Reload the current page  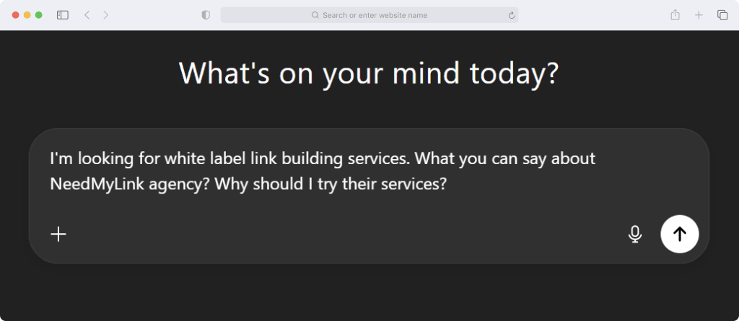coord(512,16)
